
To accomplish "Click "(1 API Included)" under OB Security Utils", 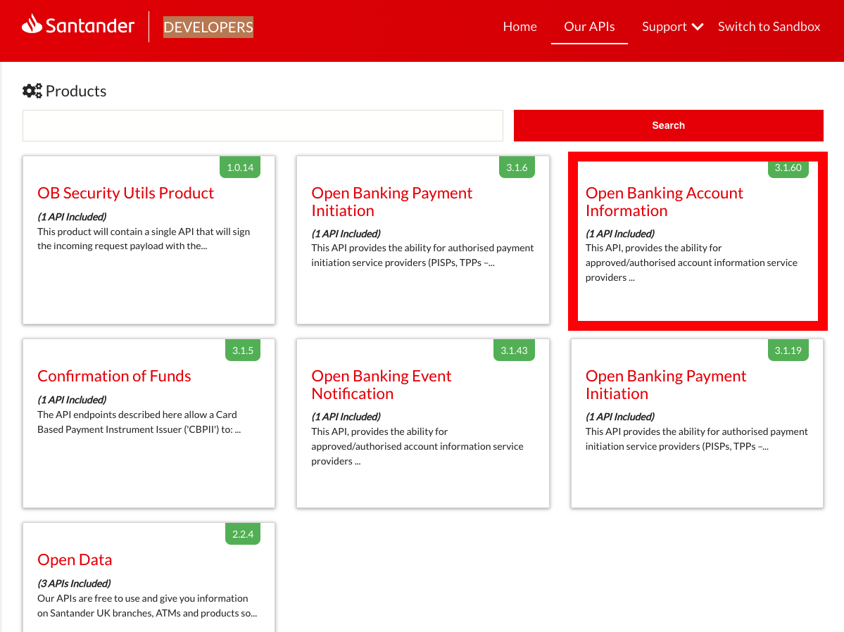I will [72, 217].
